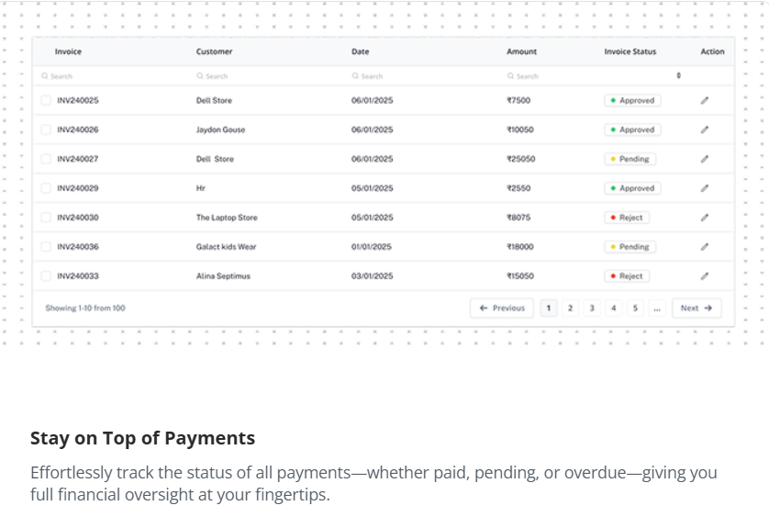This screenshot has width=769, height=517.
Task: Open page 3 of results
Action: coord(592,308)
